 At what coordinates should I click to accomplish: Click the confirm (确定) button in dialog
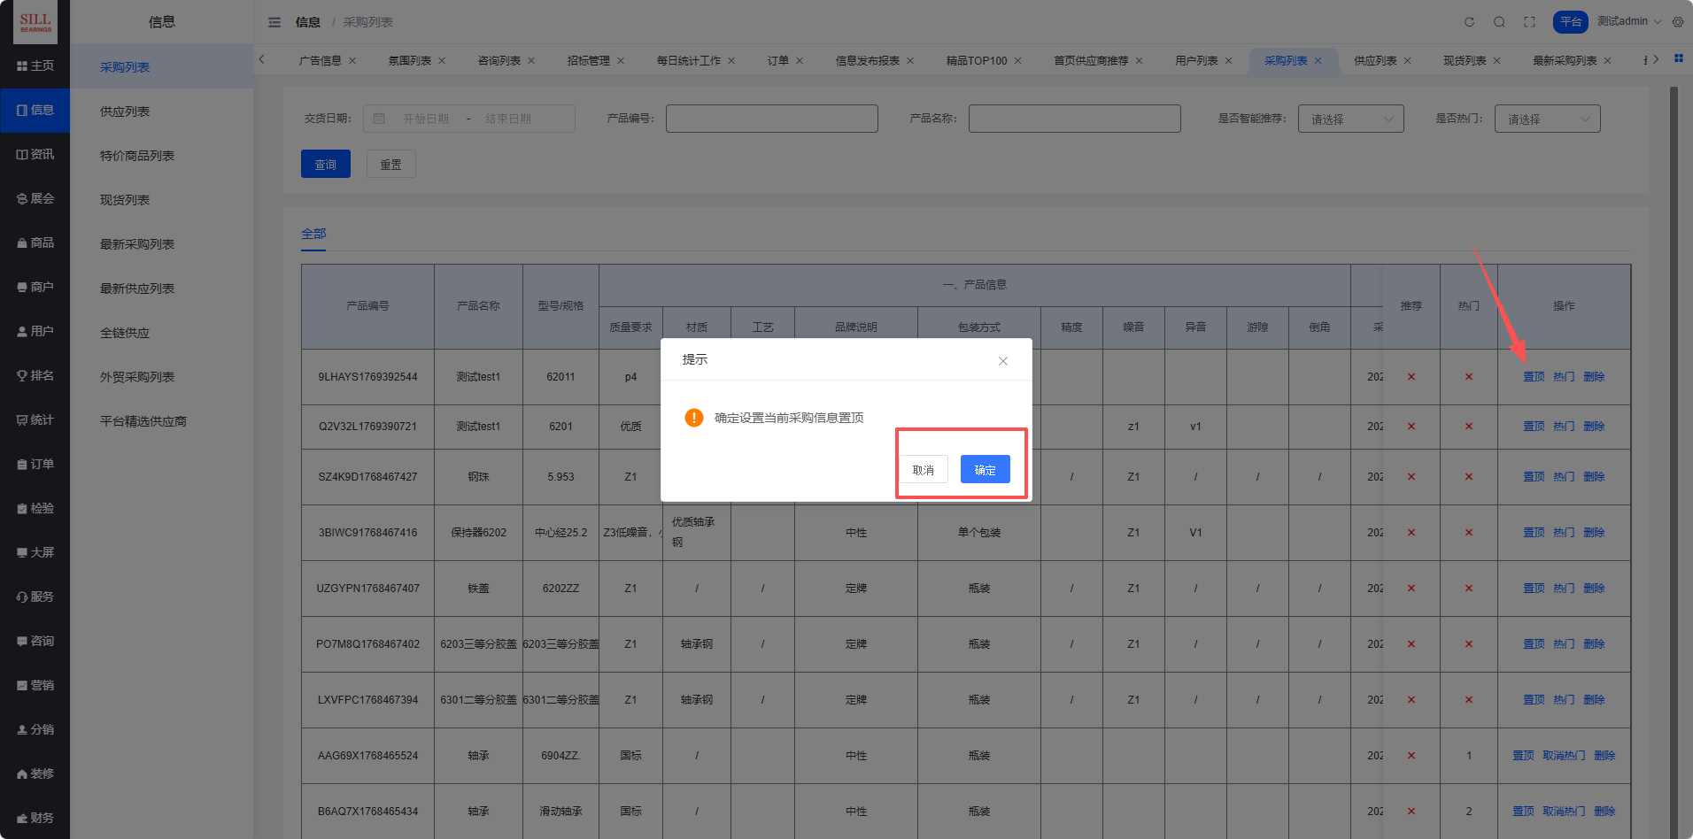(x=985, y=470)
